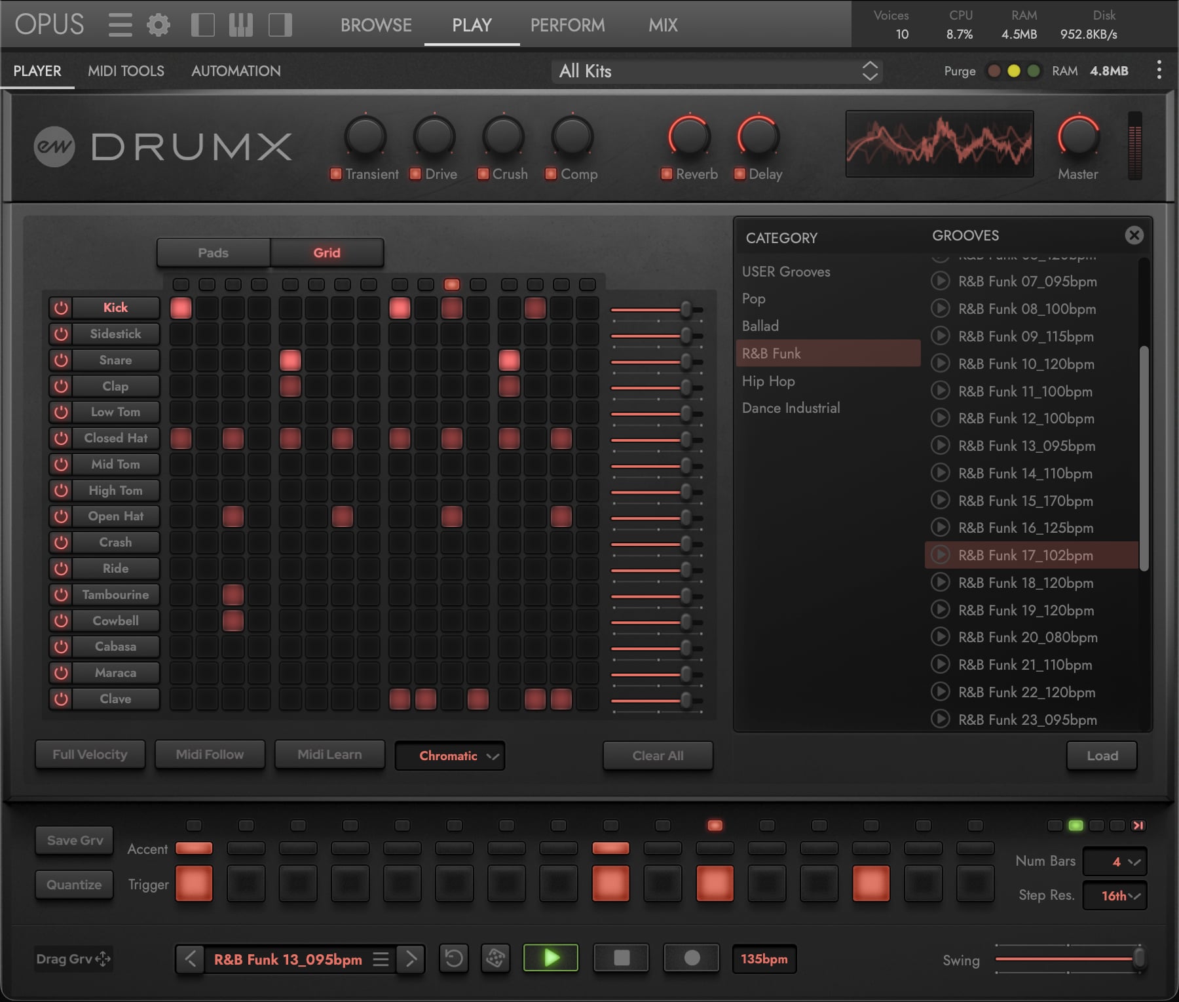Screen dimensions: 1179x1002
Task: Load the selected groove
Action: tap(1102, 756)
